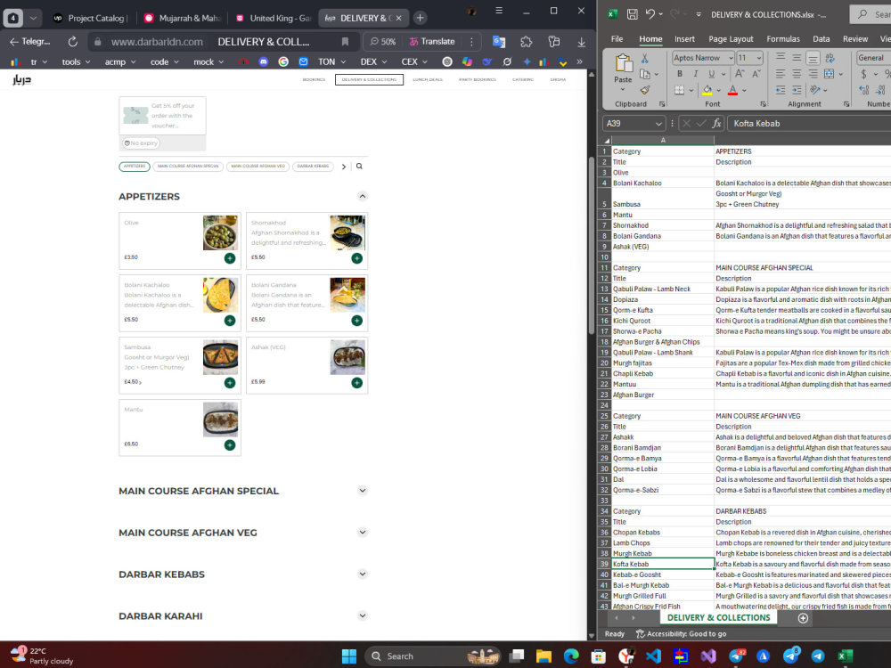
Task: Bookmark the darbarldn.com page
Action: pos(345,42)
